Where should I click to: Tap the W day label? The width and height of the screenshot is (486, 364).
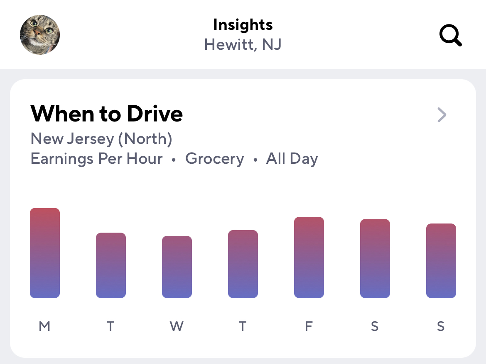tap(177, 326)
